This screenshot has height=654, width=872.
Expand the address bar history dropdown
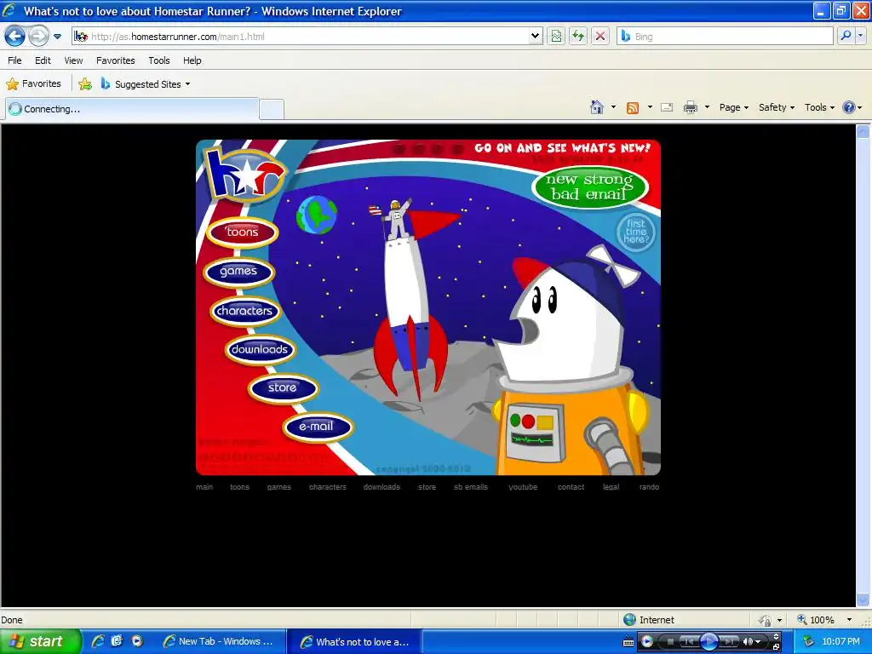tap(535, 37)
